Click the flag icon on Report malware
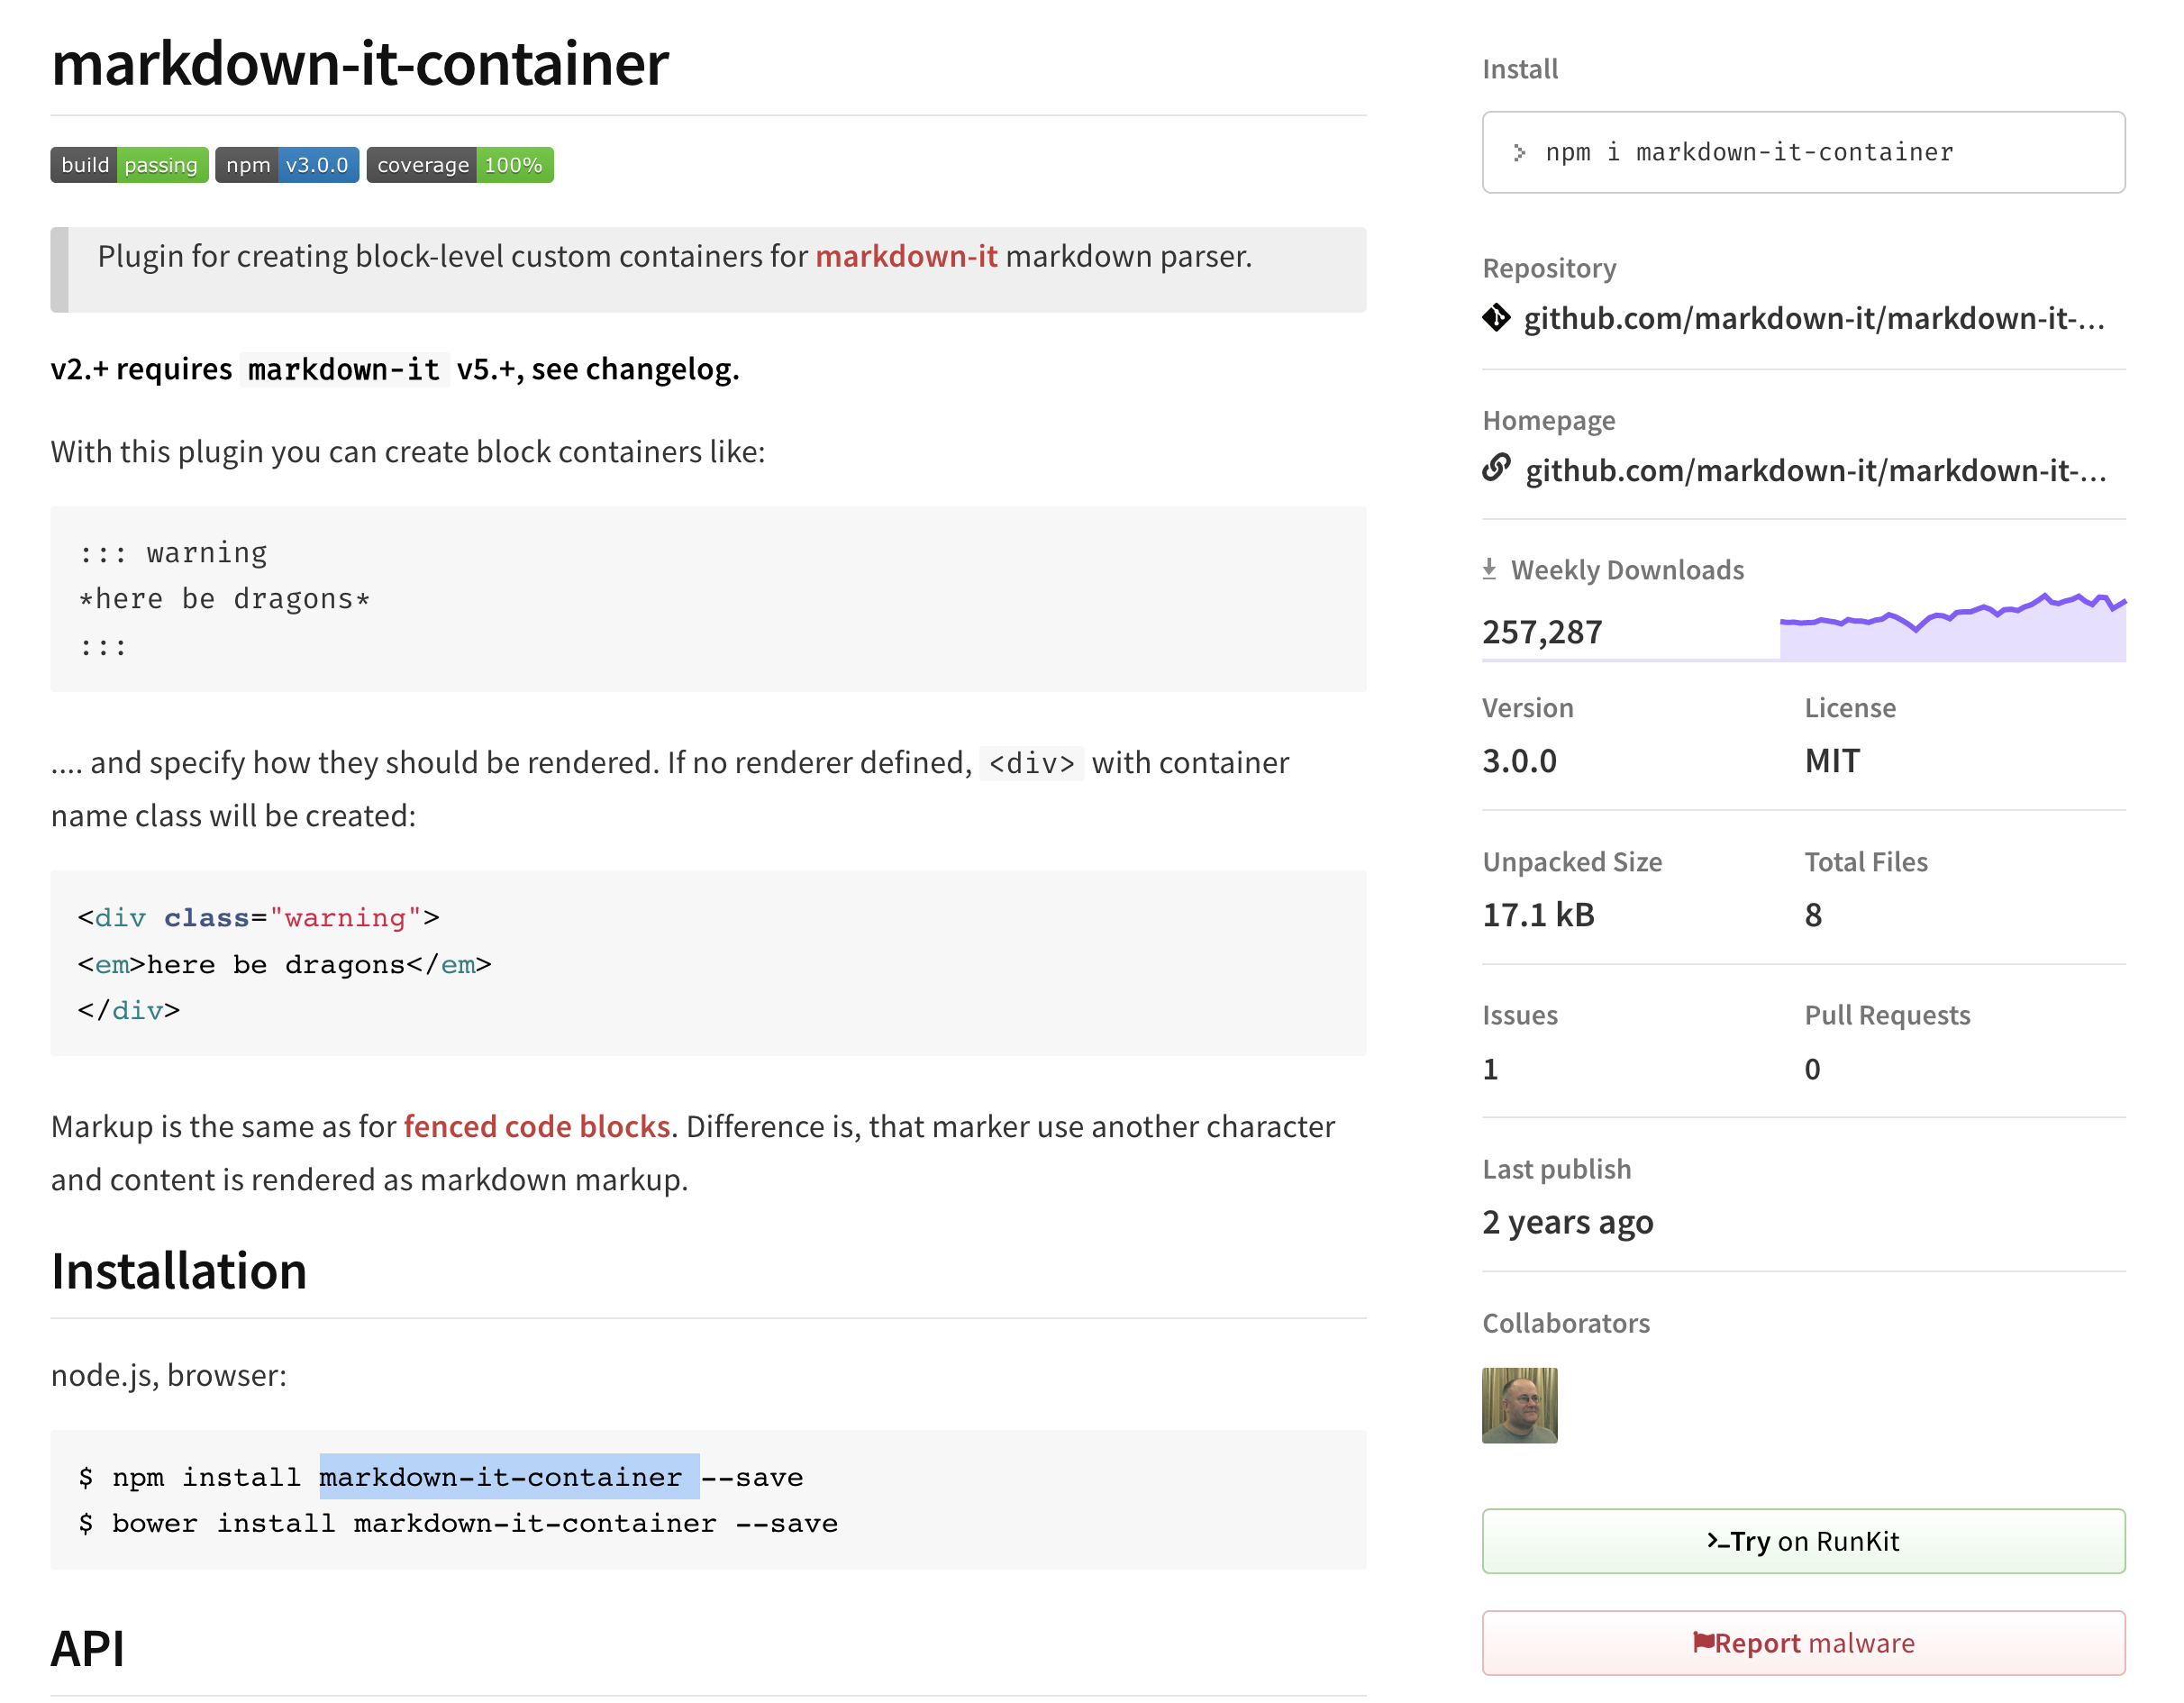 tap(1703, 1642)
